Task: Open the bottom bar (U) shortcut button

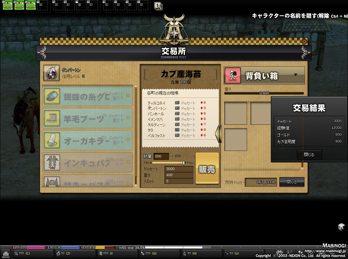Action: pos(244,254)
